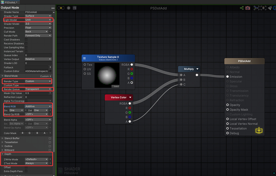Screen dimensions: 276x176
Task: Click the green update icon near the master node
Action: (259, 130)
